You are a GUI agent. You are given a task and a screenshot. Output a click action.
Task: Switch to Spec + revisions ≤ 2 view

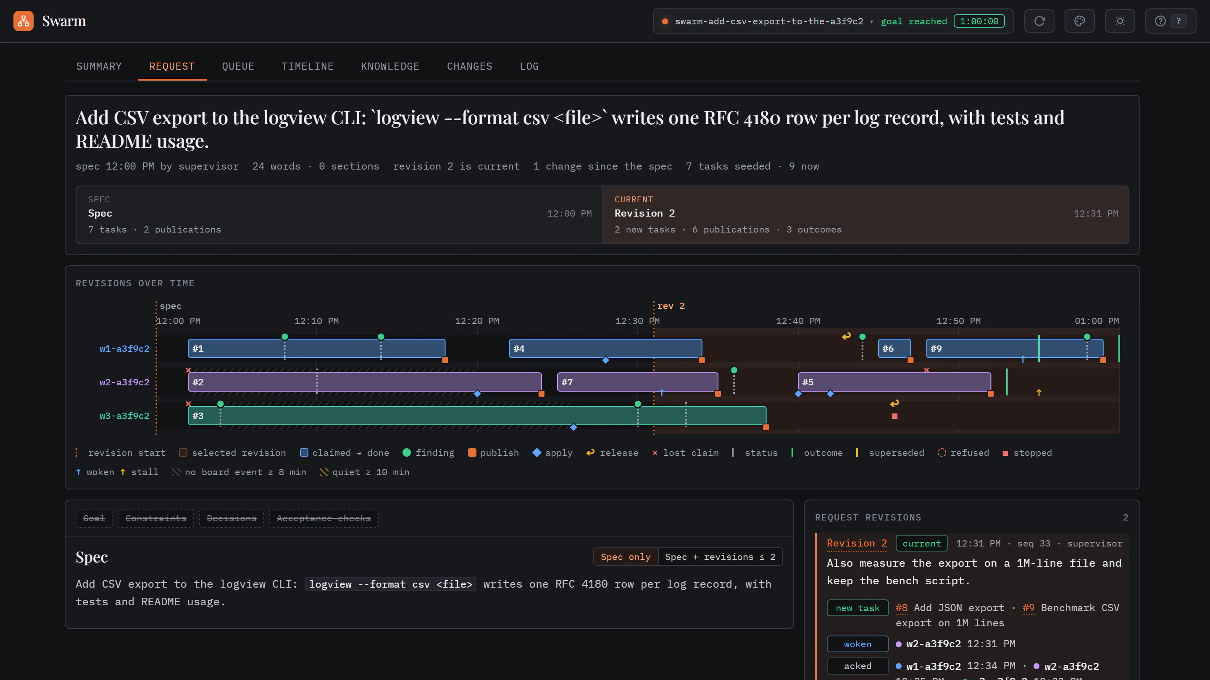pos(720,557)
